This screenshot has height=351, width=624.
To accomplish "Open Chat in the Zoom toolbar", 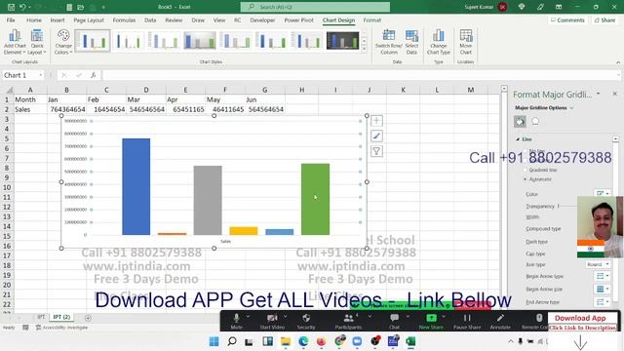I will (x=394, y=321).
